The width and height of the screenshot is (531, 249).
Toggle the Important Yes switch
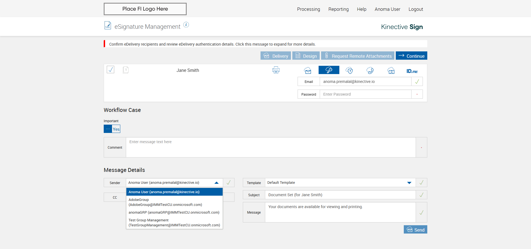pos(112,129)
